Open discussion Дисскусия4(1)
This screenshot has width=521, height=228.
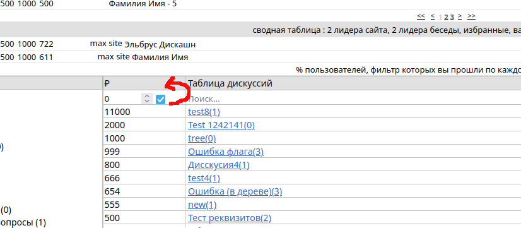pos(219,165)
